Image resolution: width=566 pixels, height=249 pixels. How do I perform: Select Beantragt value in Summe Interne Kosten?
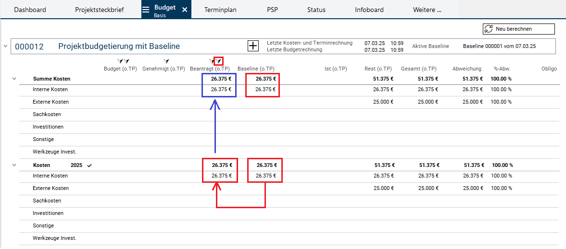(x=221, y=89)
